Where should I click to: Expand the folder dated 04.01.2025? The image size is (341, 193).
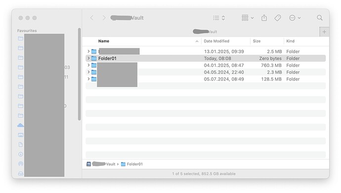point(88,65)
